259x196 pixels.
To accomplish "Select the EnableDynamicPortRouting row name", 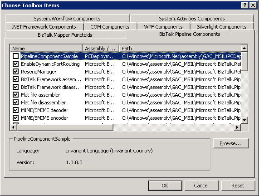I will click(50, 64).
